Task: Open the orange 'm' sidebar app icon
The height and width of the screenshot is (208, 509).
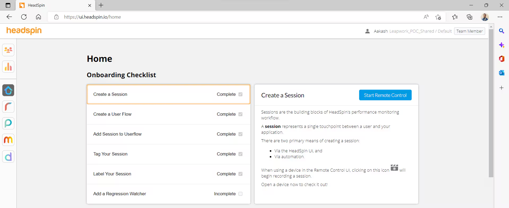Action: (x=8, y=140)
